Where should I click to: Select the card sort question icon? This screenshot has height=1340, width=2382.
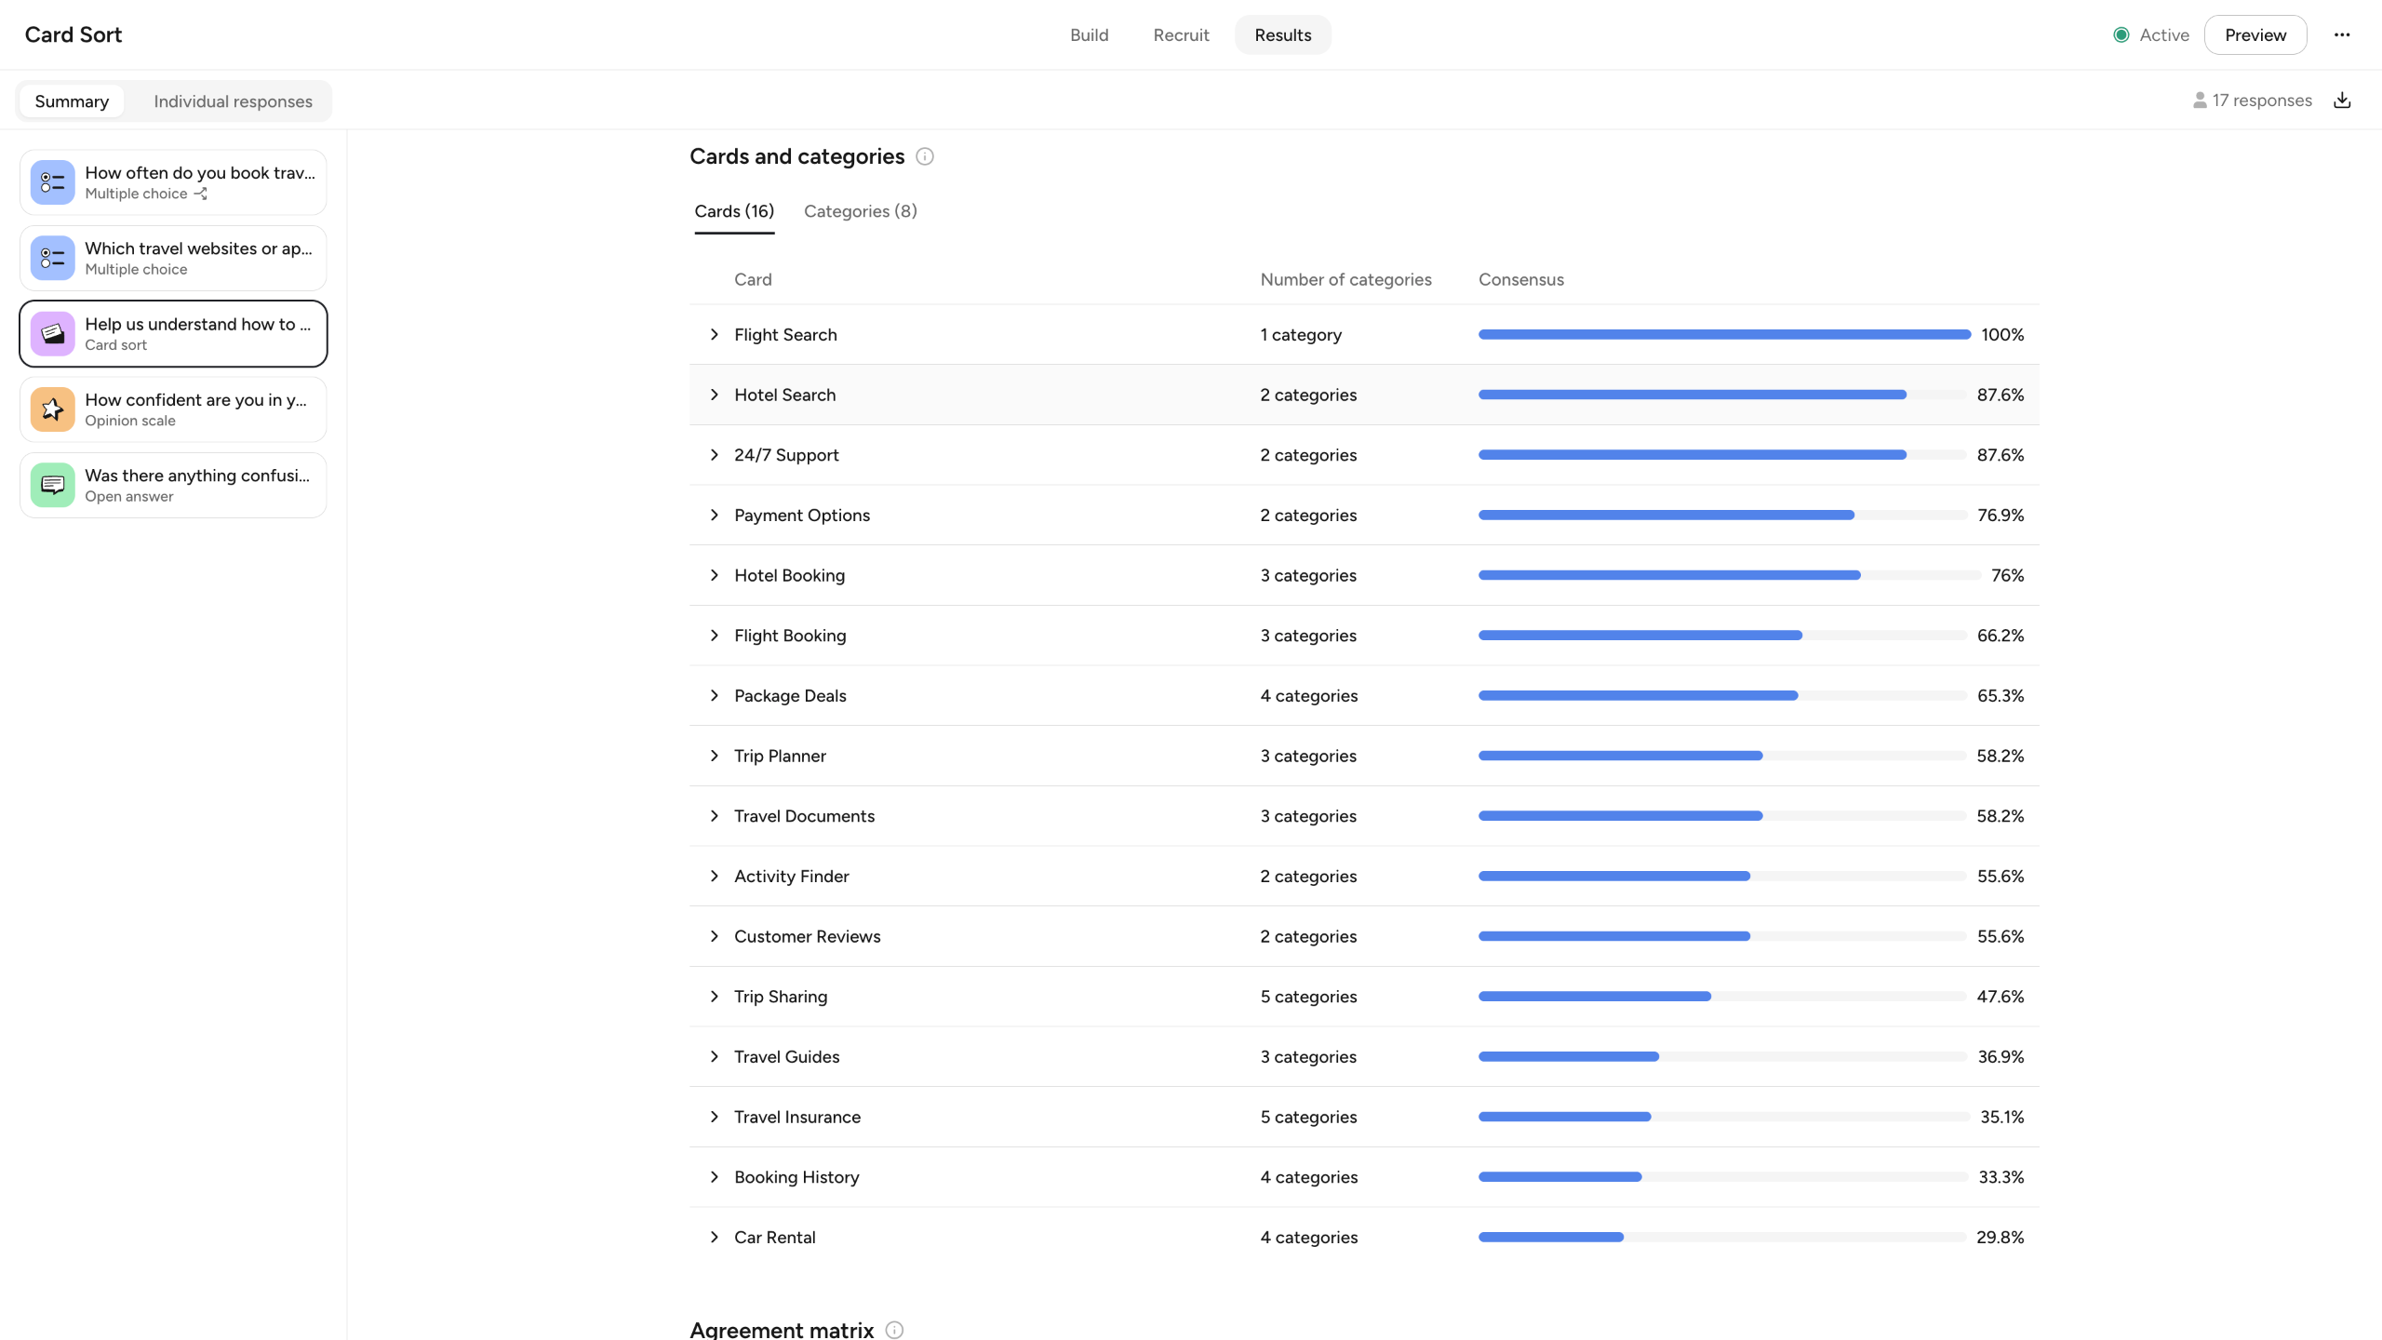tap(53, 333)
